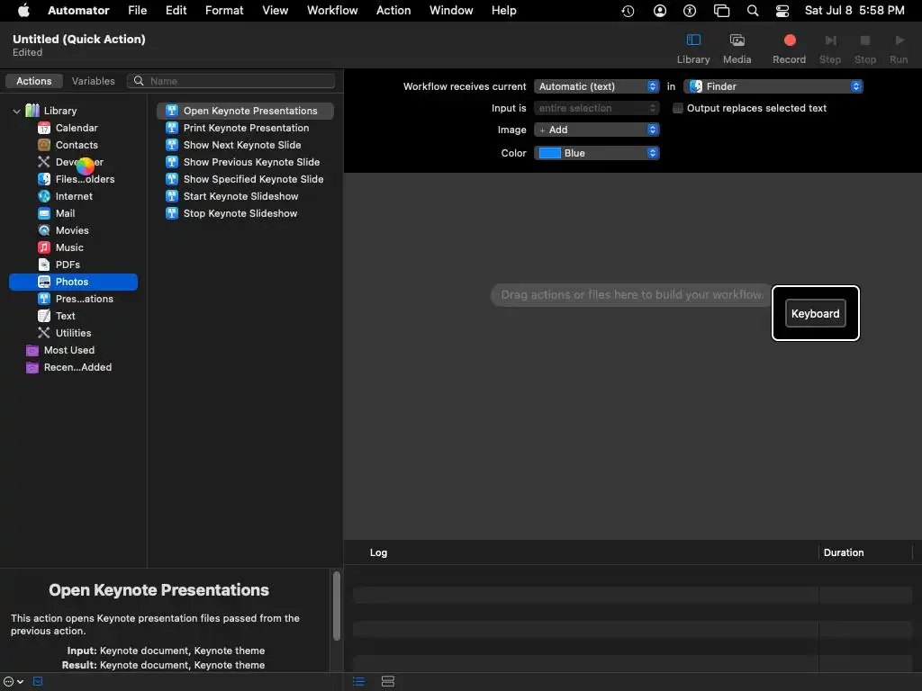Open Time Machine menu bar icon
Screen dimensions: 922x691
point(628,11)
